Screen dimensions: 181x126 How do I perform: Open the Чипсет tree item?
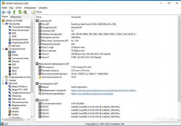coord(14,68)
